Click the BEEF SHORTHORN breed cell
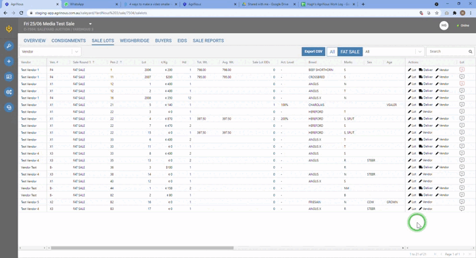Image resolution: width=476 pixels, height=258 pixels. coord(320,70)
